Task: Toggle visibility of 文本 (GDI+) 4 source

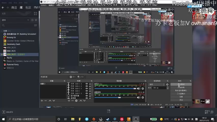Action: [x=87, y=84]
